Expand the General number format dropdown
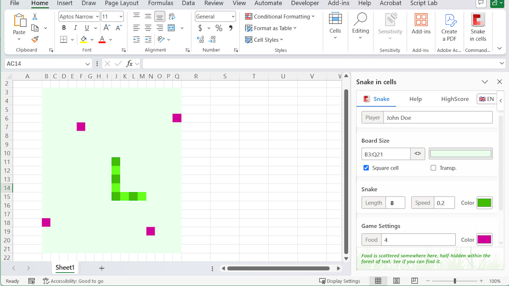 coord(233,16)
